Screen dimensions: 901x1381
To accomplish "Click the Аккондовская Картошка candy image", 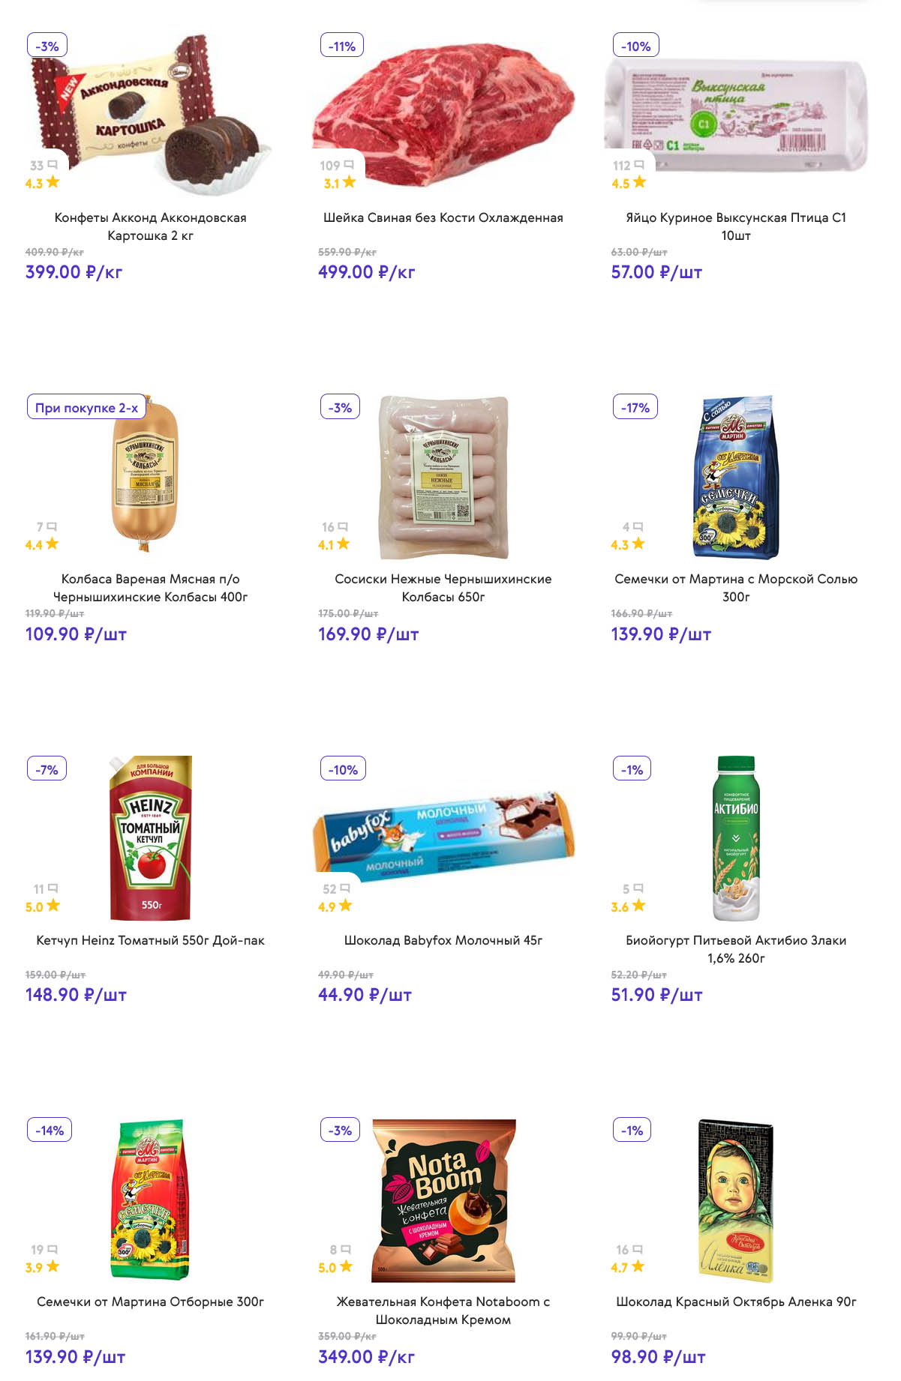I will coord(150,112).
